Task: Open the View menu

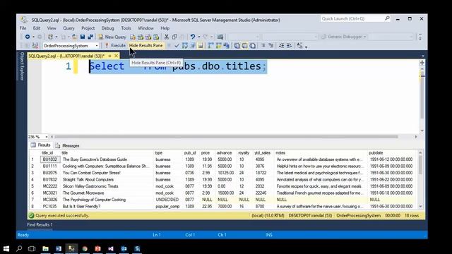Action: pyautogui.click(x=52, y=28)
